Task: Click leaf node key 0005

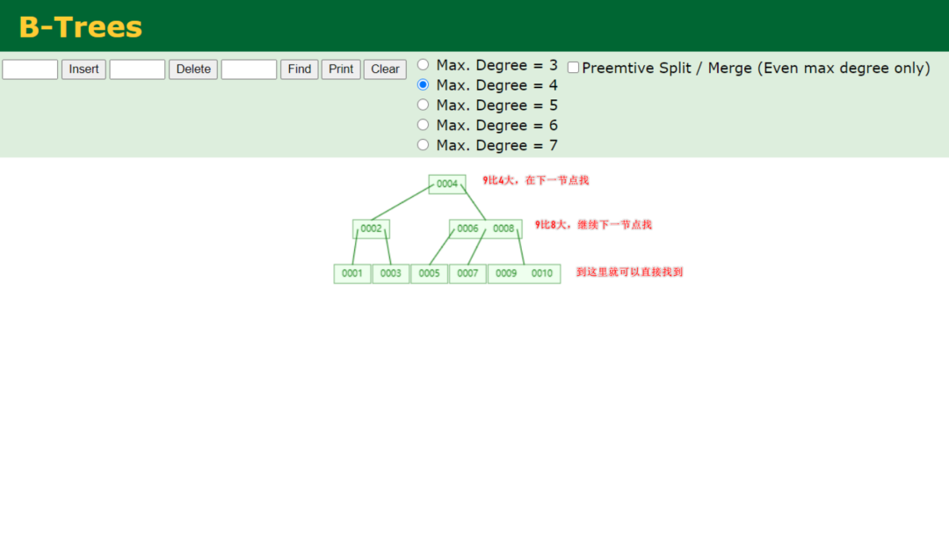Action: [x=429, y=273]
